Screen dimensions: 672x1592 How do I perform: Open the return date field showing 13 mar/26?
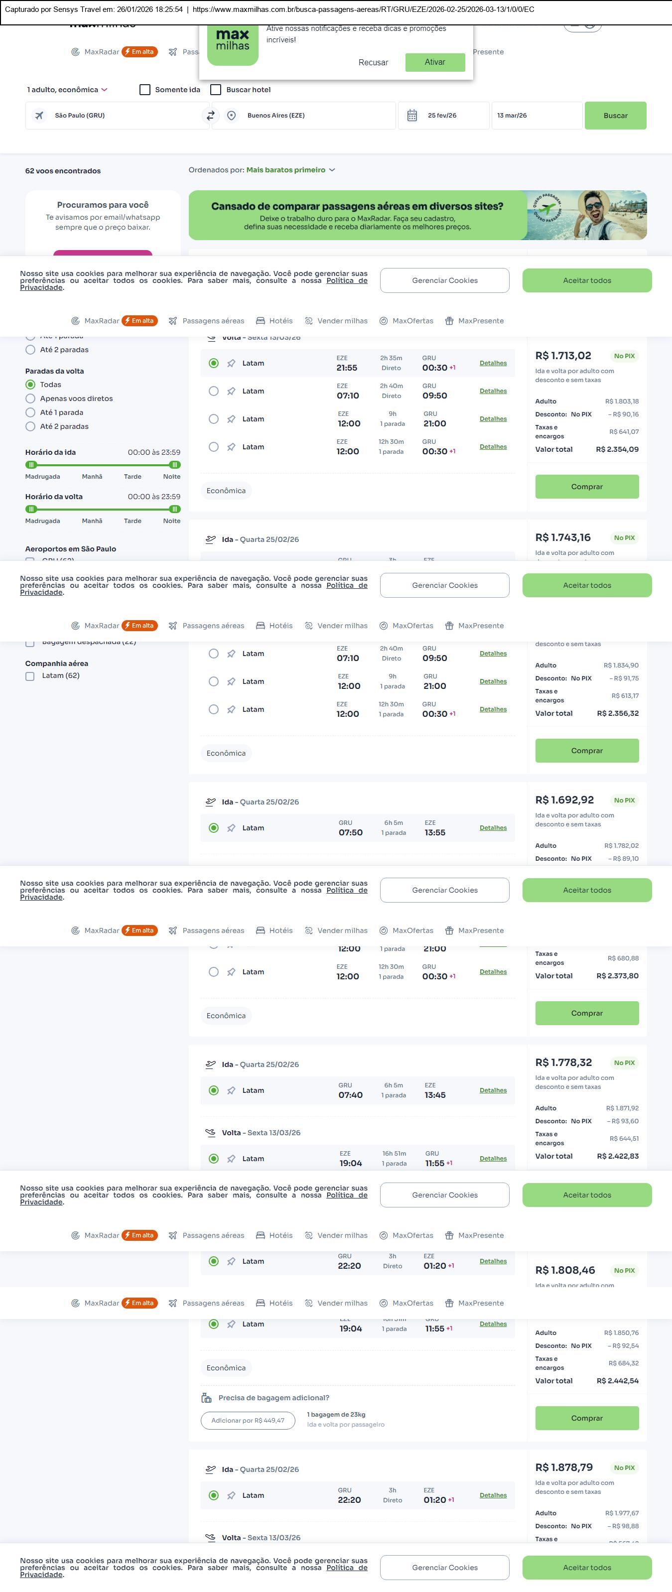[x=536, y=116]
